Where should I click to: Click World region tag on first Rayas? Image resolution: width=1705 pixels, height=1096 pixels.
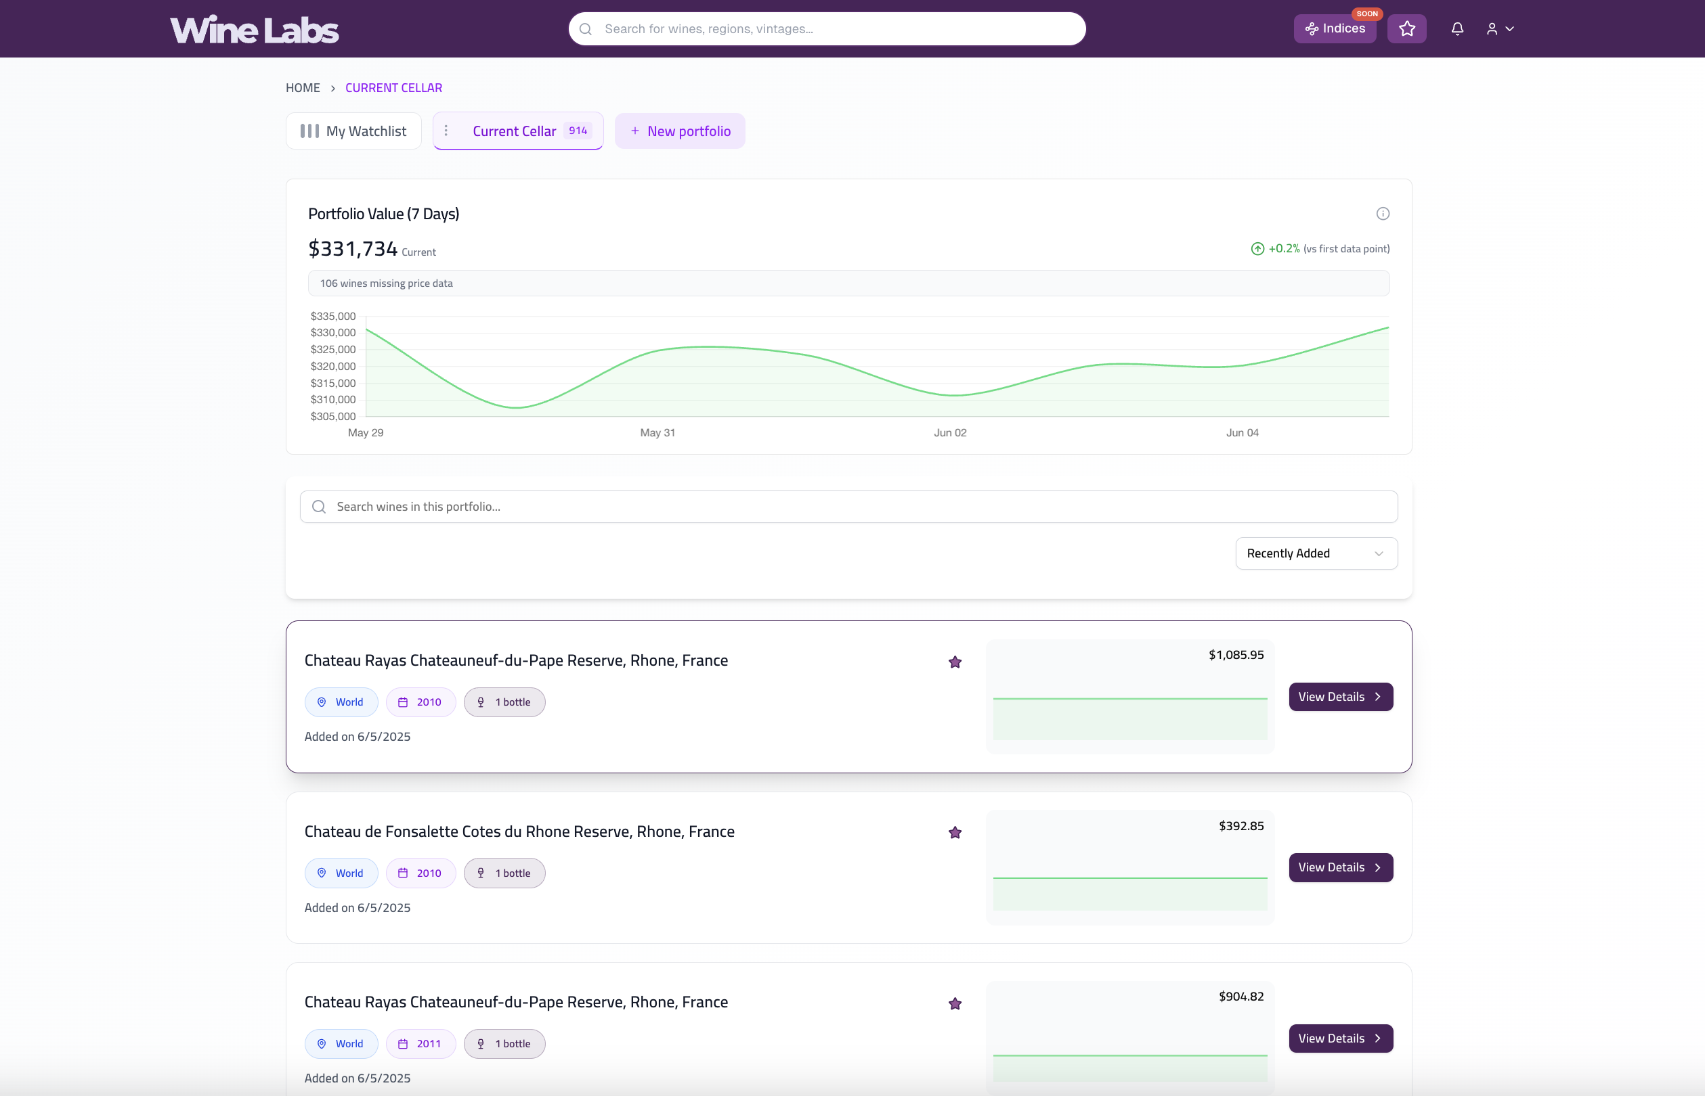tap(341, 702)
